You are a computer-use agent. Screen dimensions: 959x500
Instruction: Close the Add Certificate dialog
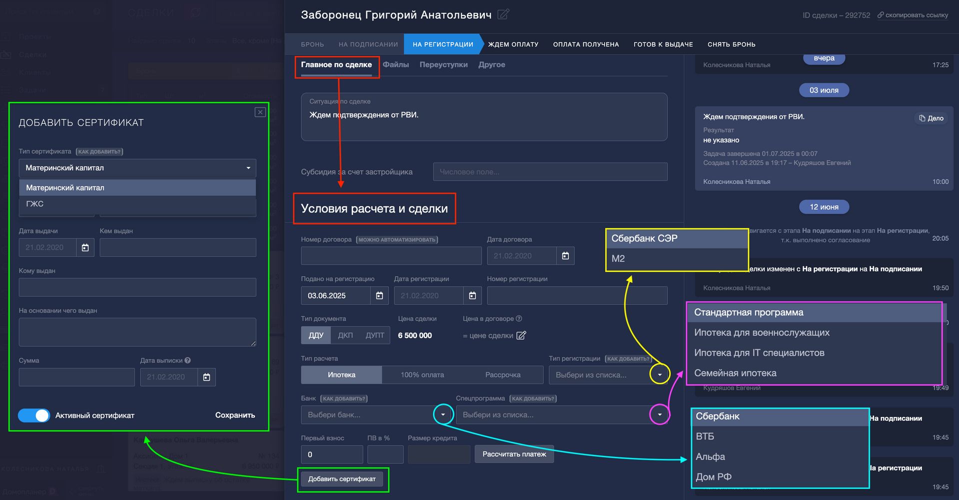coord(260,112)
